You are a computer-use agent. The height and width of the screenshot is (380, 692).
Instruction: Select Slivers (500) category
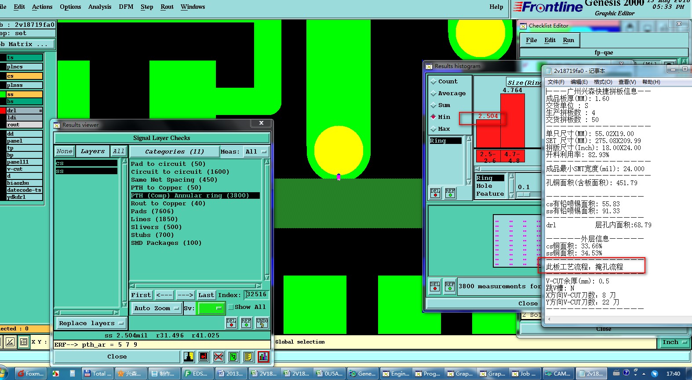point(156,227)
